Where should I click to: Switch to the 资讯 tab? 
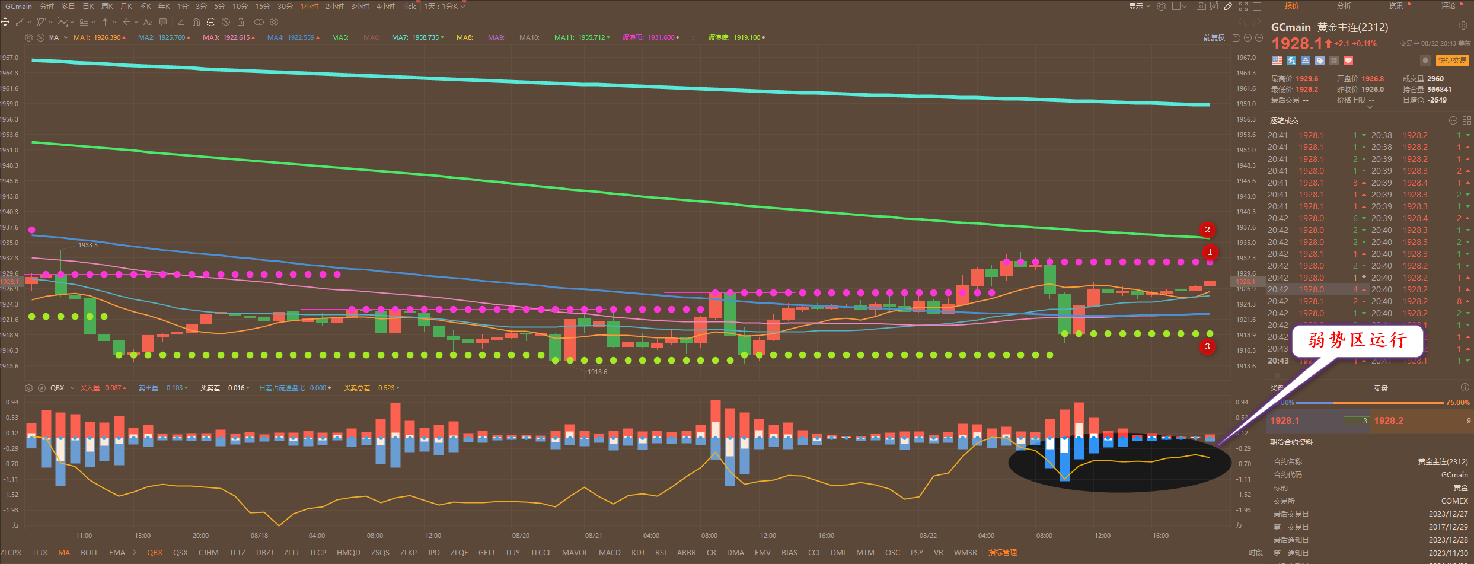pyautogui.click(x=1396, y=6)
